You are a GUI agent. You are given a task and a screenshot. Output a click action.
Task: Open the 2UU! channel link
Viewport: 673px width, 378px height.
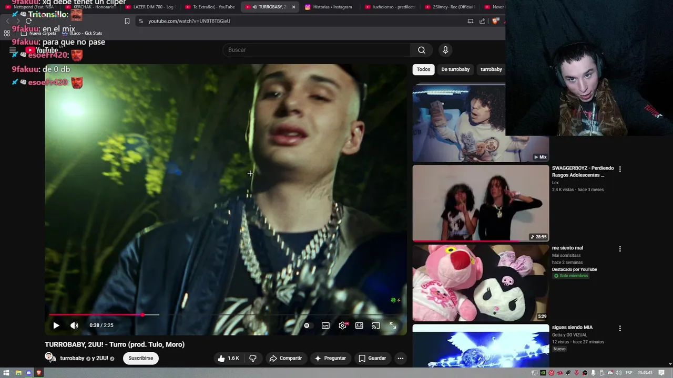(102, 358)
